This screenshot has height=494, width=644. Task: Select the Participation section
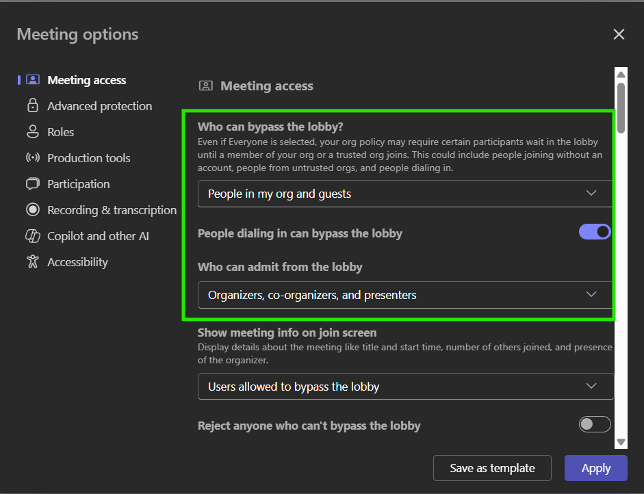79,184
